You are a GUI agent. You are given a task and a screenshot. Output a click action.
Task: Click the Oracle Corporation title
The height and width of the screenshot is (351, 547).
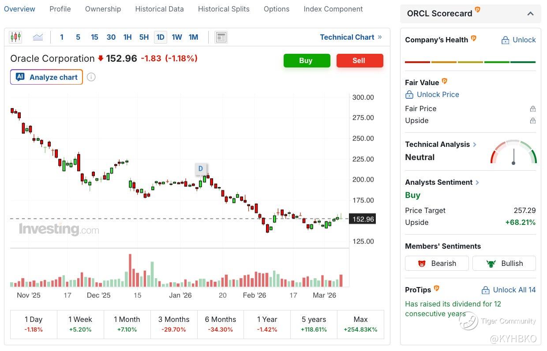click(x=52, y=58)
